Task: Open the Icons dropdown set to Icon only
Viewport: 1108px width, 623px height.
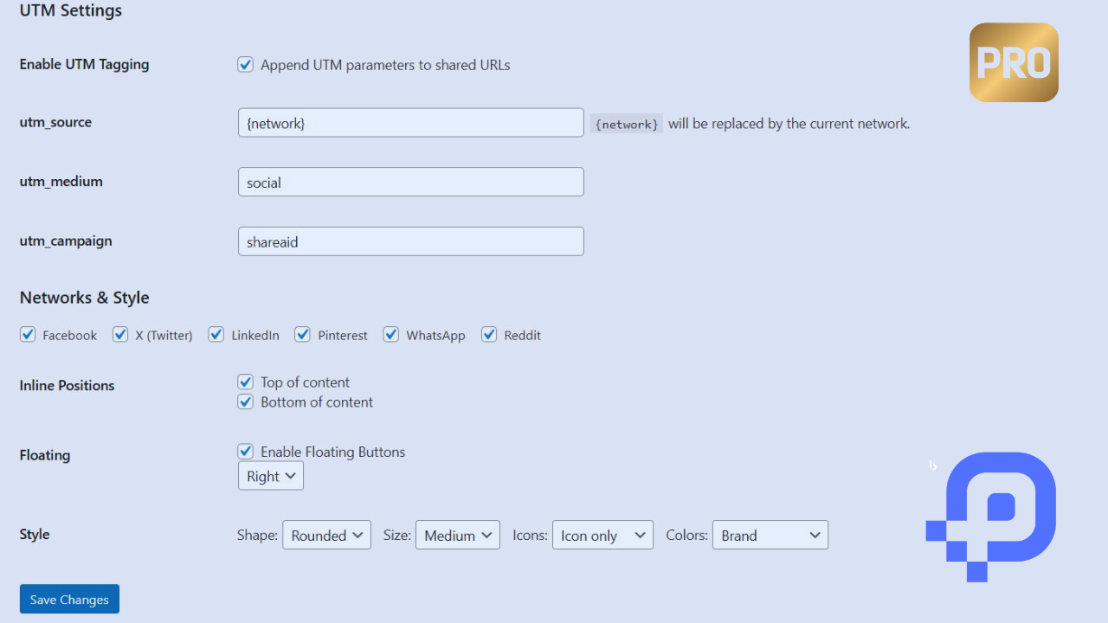Action: (x=602, y=535)
